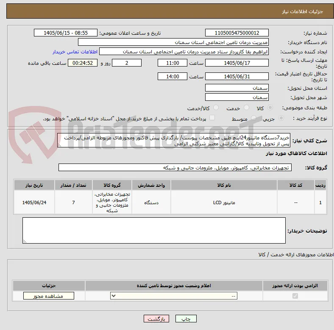
Task: Click the response deadline date 1405/06/17
Action: click(237, 63)
